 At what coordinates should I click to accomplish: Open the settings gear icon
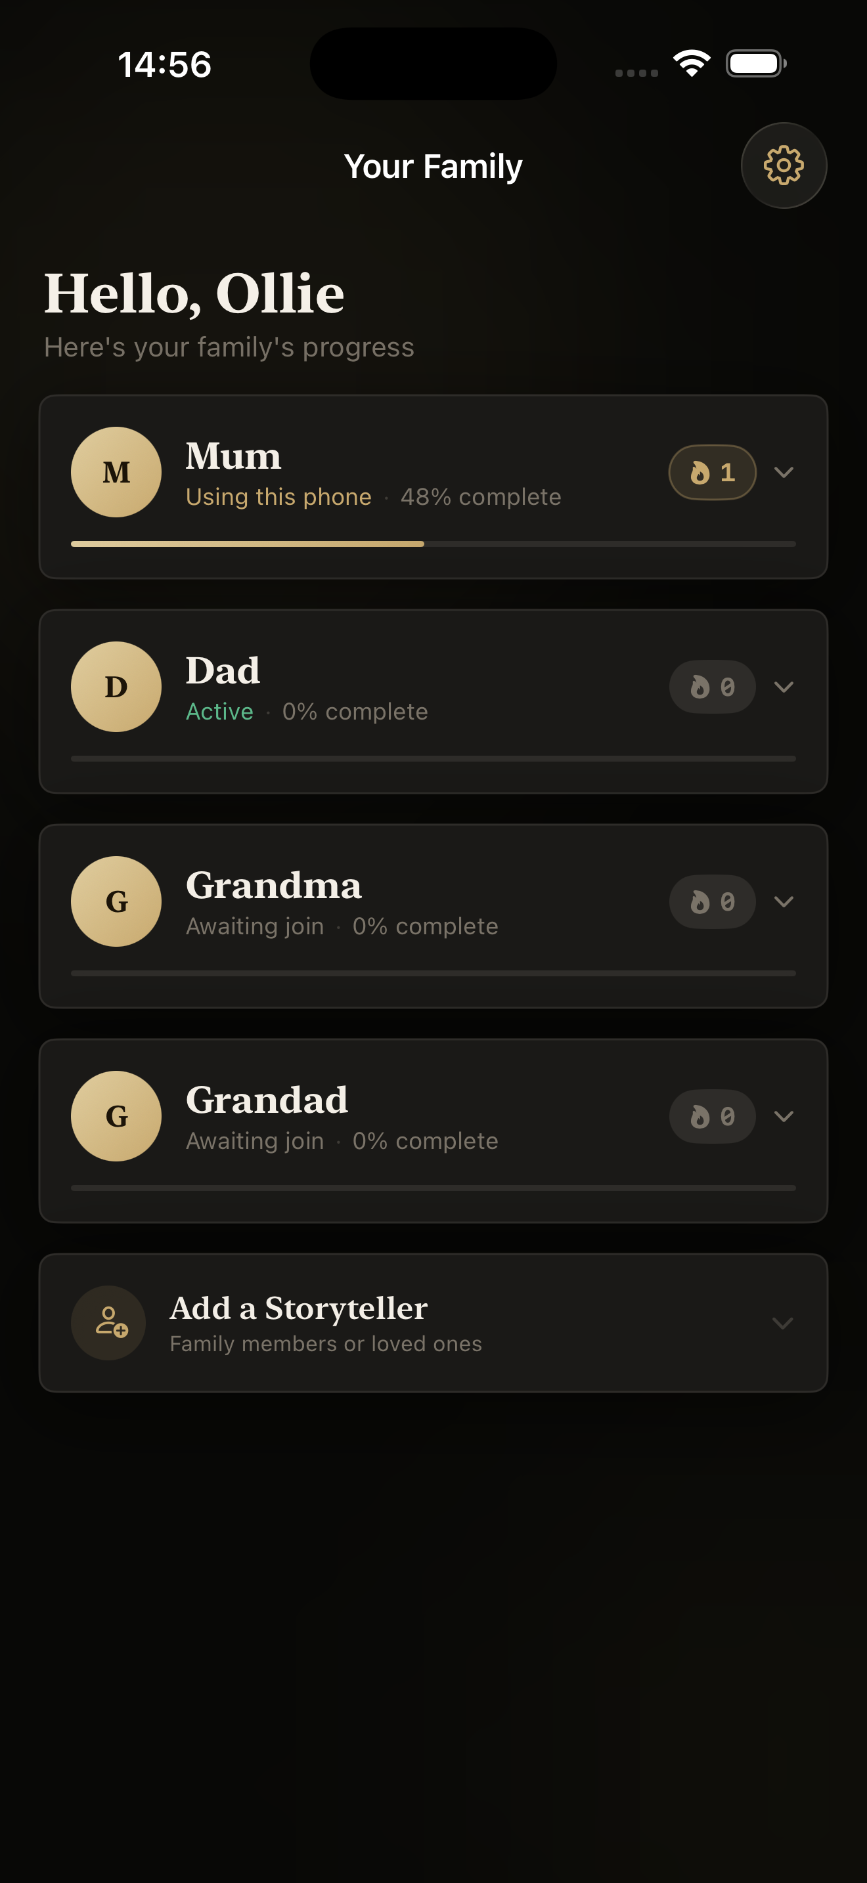pyautogui.click(x=783, y=165)
